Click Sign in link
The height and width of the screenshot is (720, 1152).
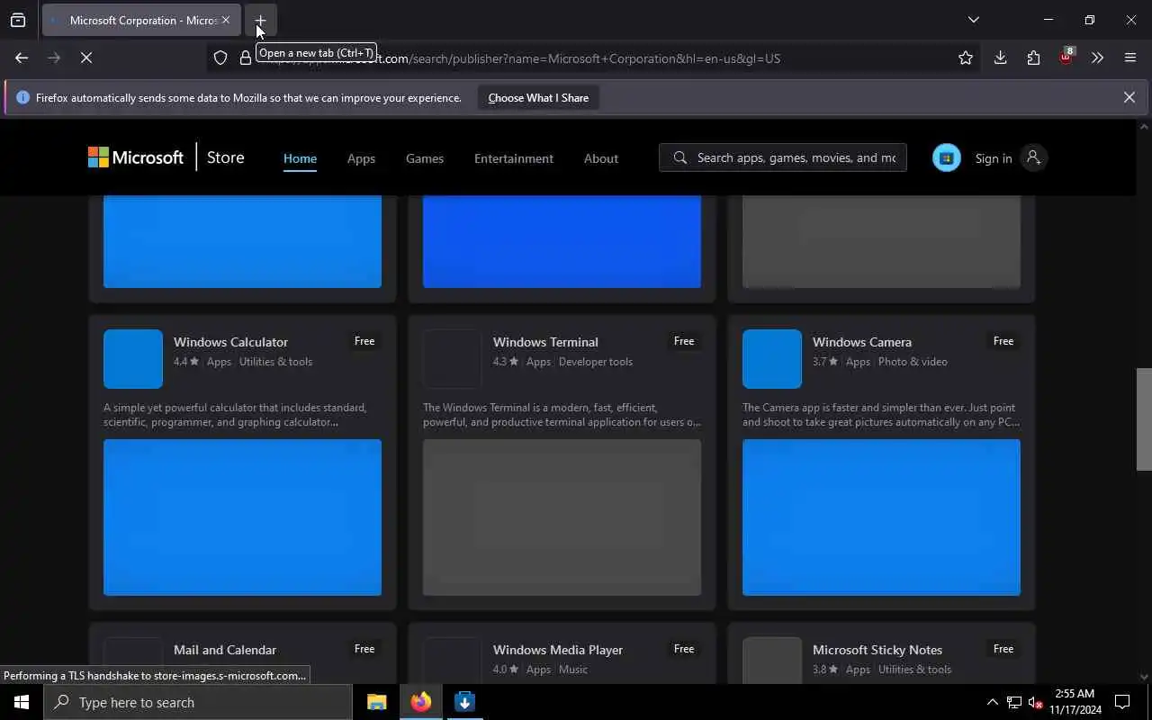pos(994,158)
